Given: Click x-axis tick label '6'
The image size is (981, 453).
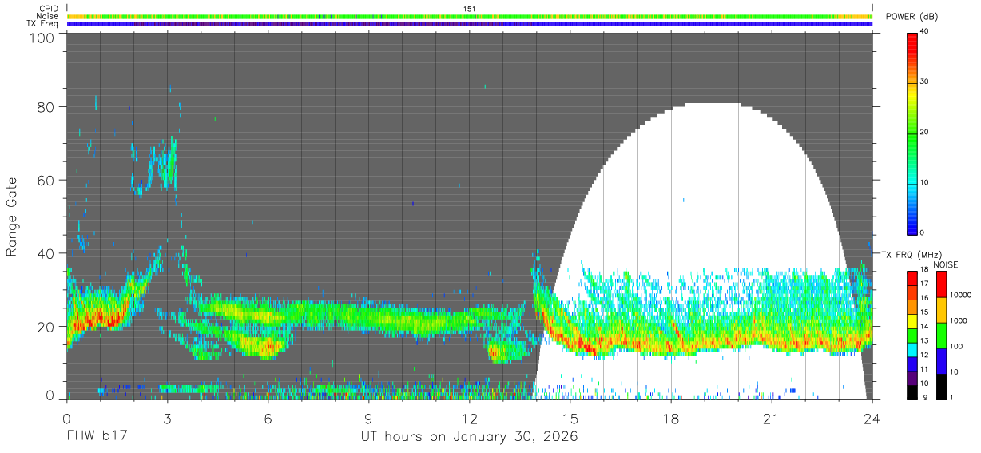Looking at the screenshot, I should (268, 419).
